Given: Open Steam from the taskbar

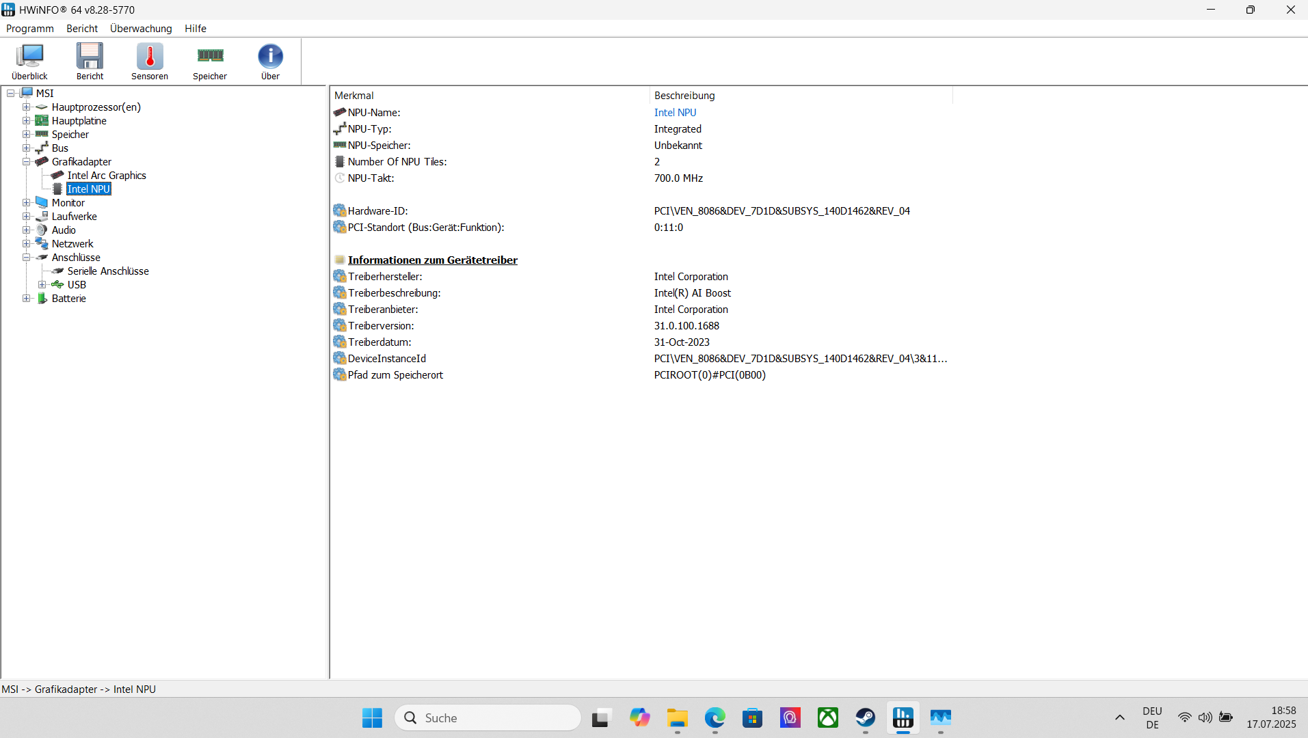Looking at the screenshot, I should (865, 717).
